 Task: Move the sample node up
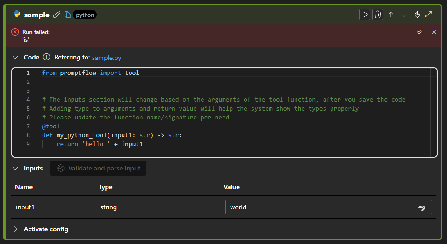(x=391, y=15)
